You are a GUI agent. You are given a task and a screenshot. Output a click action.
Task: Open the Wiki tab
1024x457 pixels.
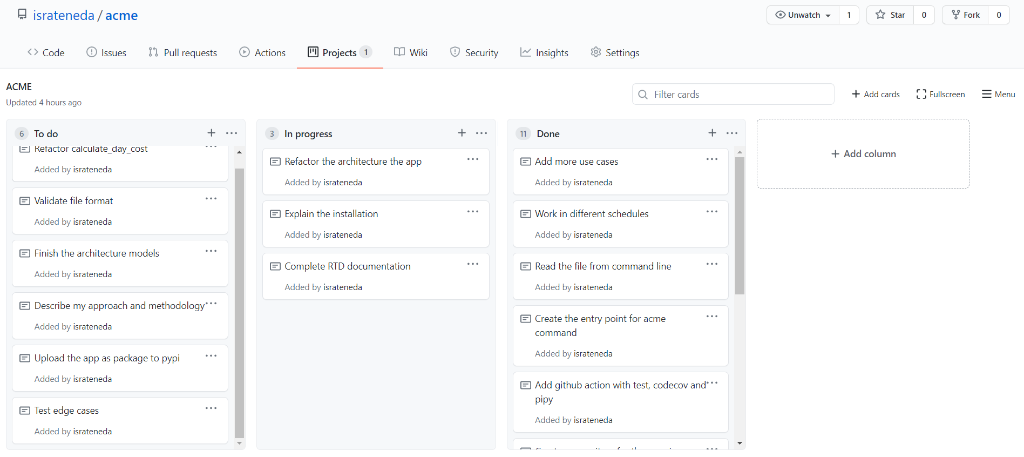point(411,52)
